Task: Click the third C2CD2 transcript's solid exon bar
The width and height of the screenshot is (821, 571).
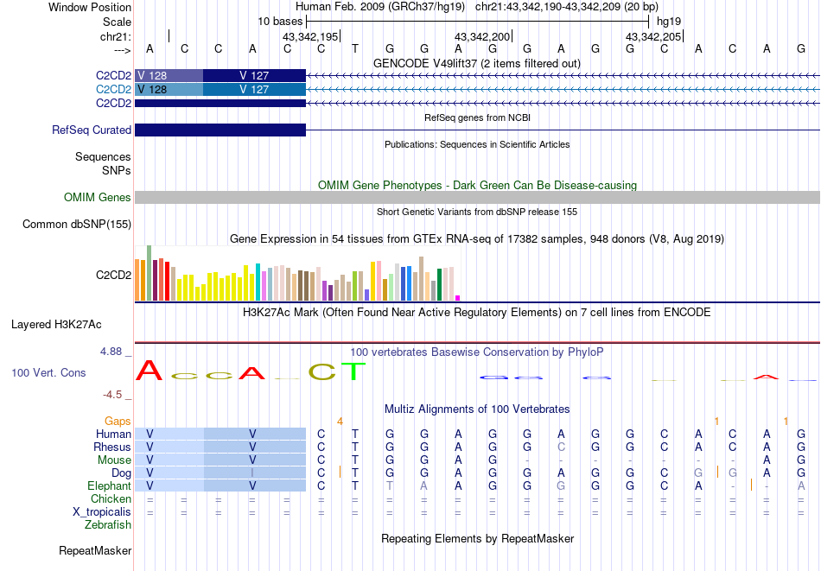Action: pyautogui.click(x=220, y=103)
